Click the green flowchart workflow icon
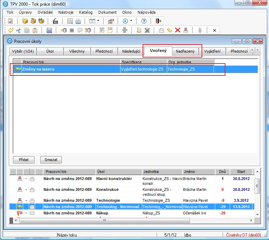The image size is (269, 240). tap(125, 30)
